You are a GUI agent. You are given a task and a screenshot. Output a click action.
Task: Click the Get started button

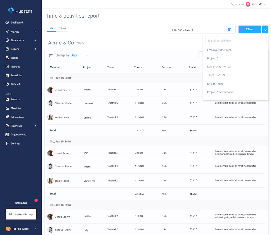pos(21,203)
